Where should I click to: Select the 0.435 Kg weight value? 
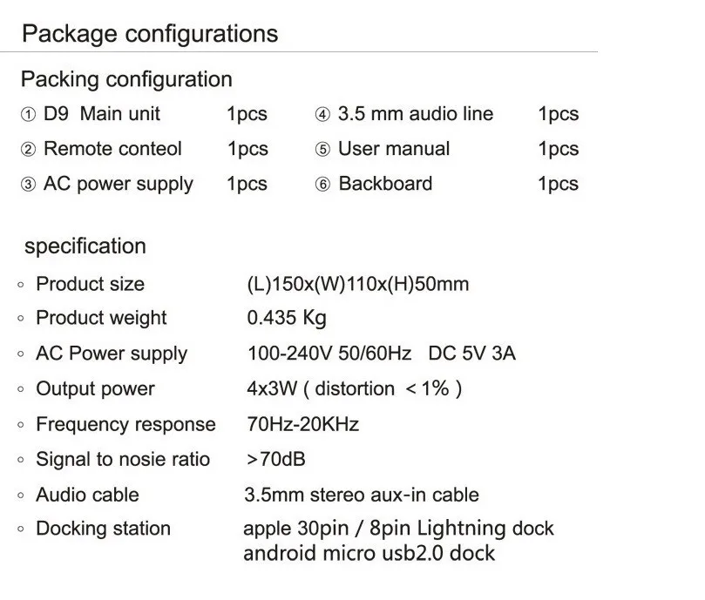[x=287, y=318]
